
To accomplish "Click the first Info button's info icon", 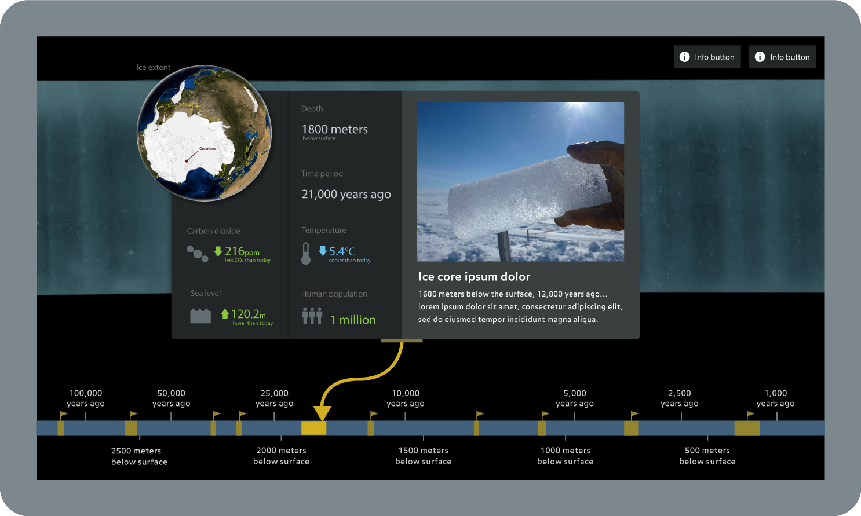I will [684, 57].
